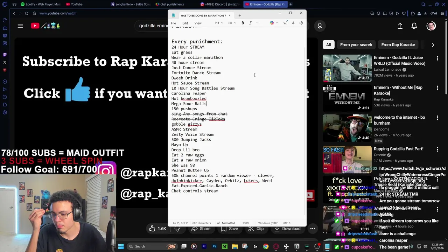Switch to the Discord browser tab
The width and height of the screenshot is (448, 252).
(x=220, y=4)
